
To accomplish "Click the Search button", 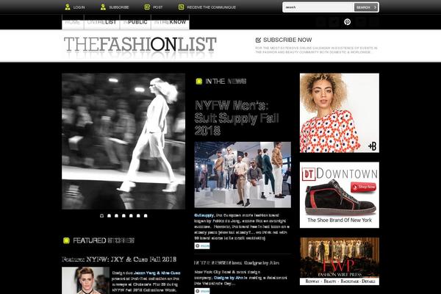I will (366, 7).
